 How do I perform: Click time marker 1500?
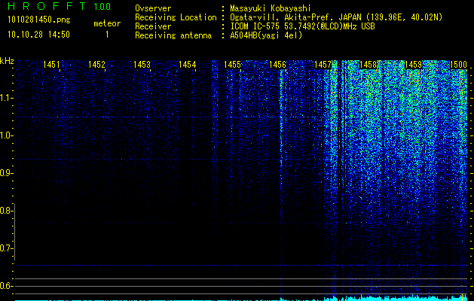point(459,64)
